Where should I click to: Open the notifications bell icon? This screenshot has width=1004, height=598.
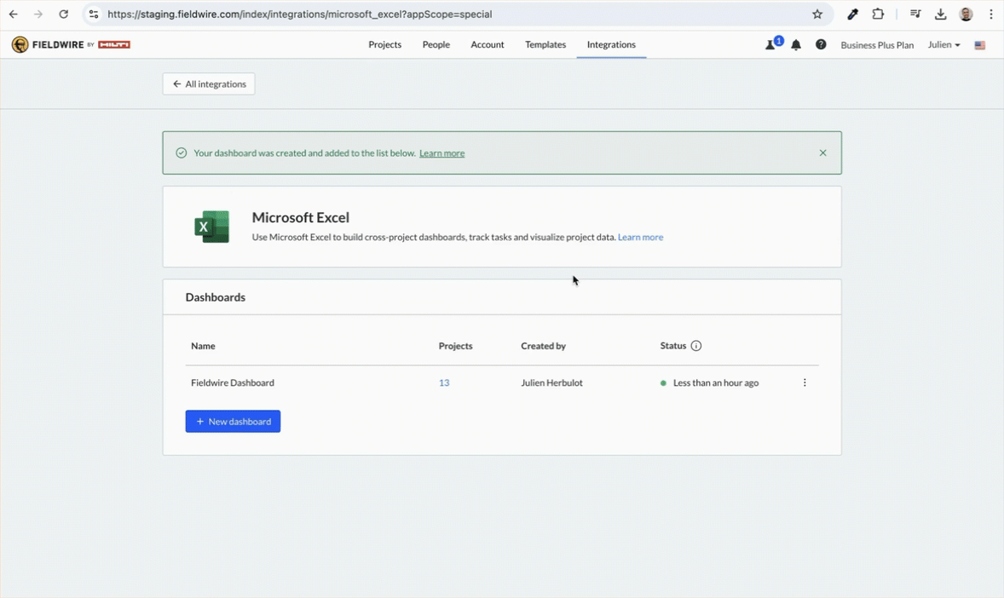click(796, 45)
